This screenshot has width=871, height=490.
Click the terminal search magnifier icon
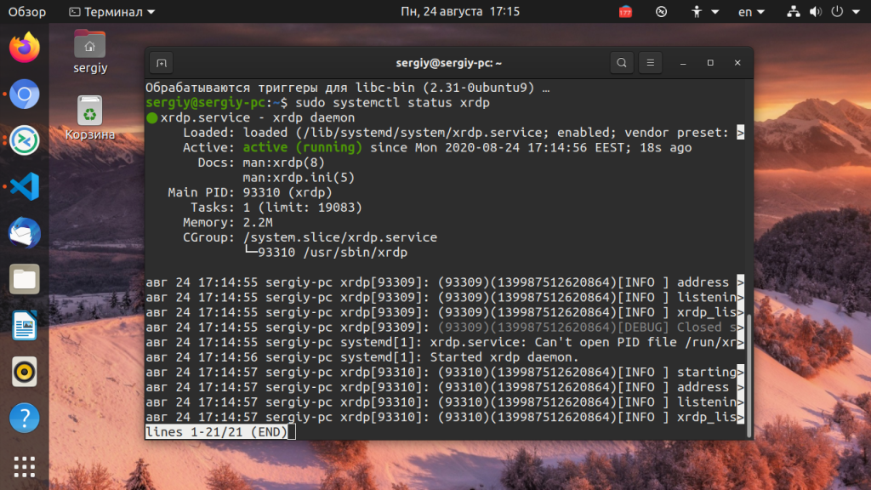pyautogui.click(x=622, y=63)
